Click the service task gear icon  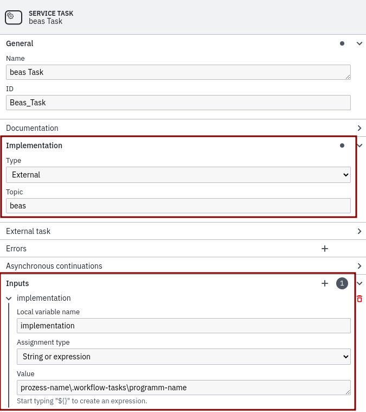(x=14, y=17)
